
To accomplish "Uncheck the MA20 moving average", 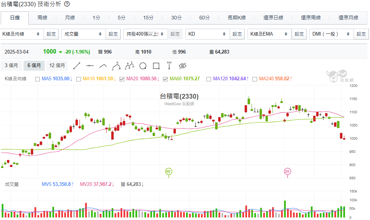I will tap(122, 79).
